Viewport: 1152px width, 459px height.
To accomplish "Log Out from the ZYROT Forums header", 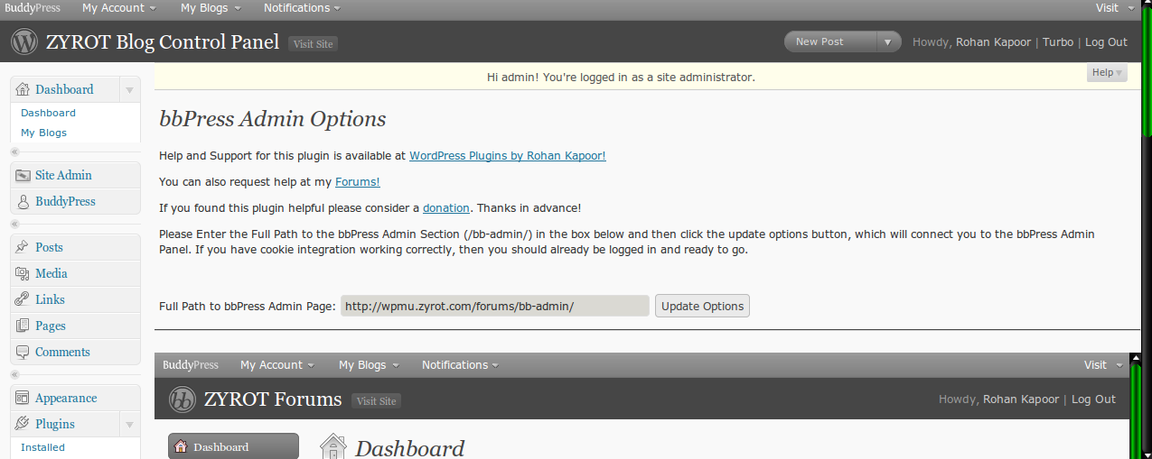I will [1093, 399].
